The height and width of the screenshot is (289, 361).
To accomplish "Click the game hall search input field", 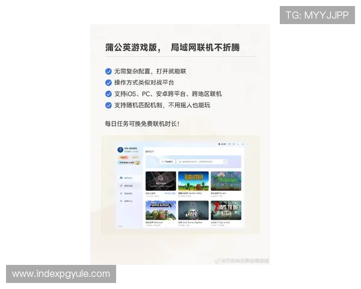I will point(202,161).
